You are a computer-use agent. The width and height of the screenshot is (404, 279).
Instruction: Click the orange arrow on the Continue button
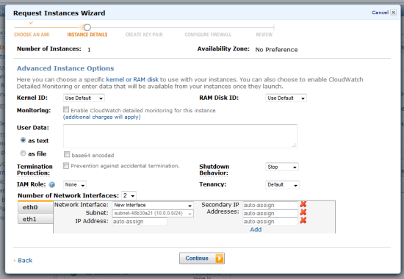(220, 258)
